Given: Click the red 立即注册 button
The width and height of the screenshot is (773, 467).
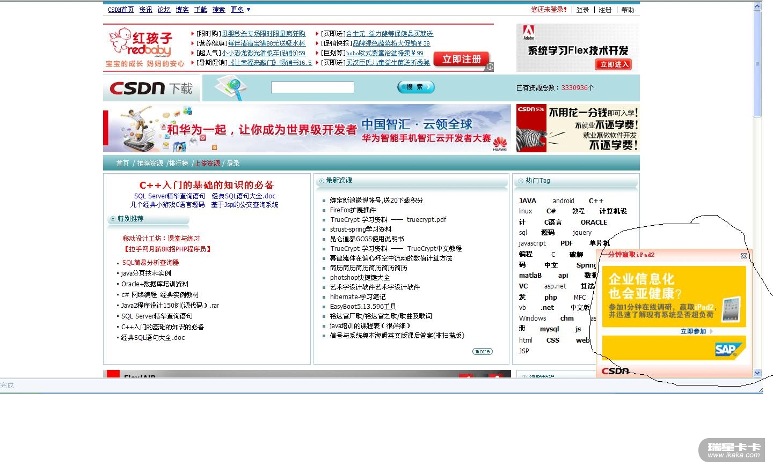Looking at the screenshot, I should [x=462, y=59].
